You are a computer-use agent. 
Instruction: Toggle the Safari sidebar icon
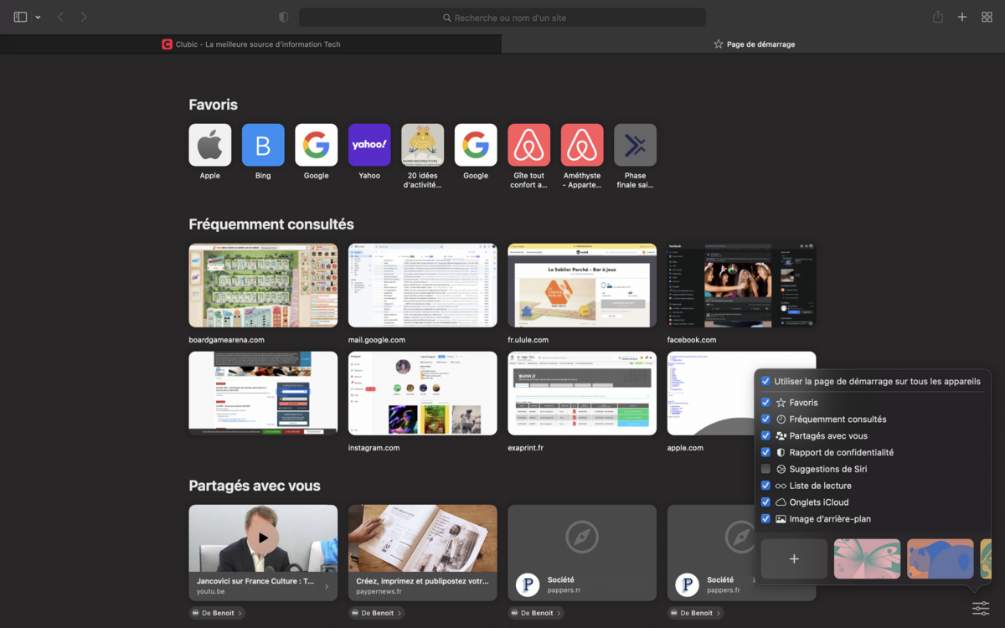tap(20, 17)
